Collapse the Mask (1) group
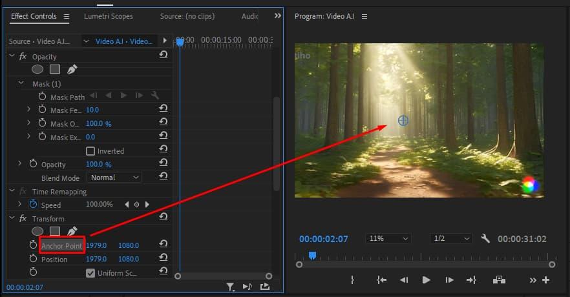570x297 pixels. (x=21, y=83)
